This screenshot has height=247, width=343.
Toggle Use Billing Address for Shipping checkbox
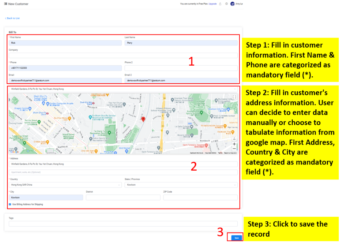pos(10,204)
